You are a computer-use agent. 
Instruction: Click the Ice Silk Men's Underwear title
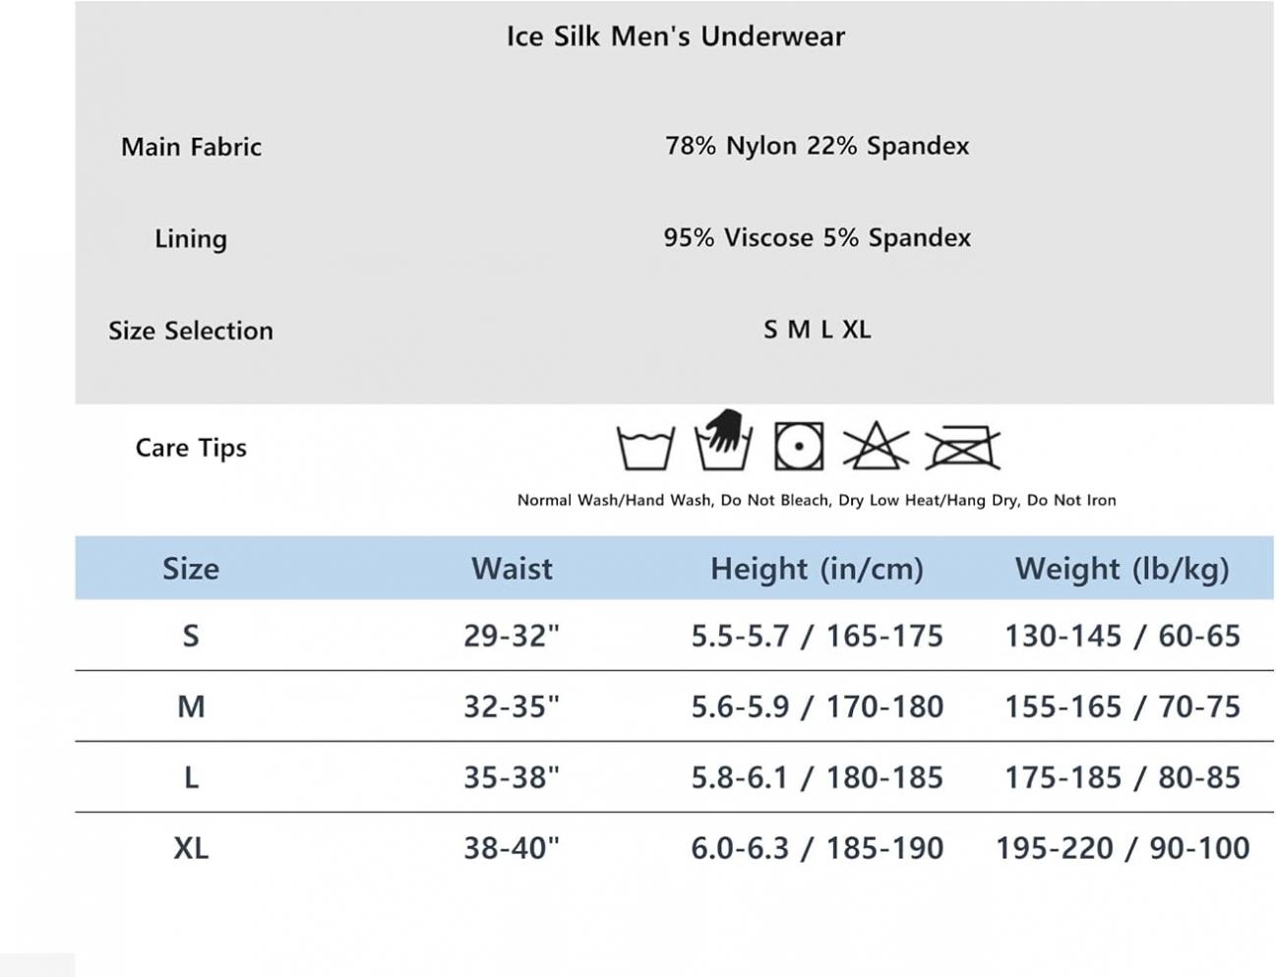click(x=676, y=36)
